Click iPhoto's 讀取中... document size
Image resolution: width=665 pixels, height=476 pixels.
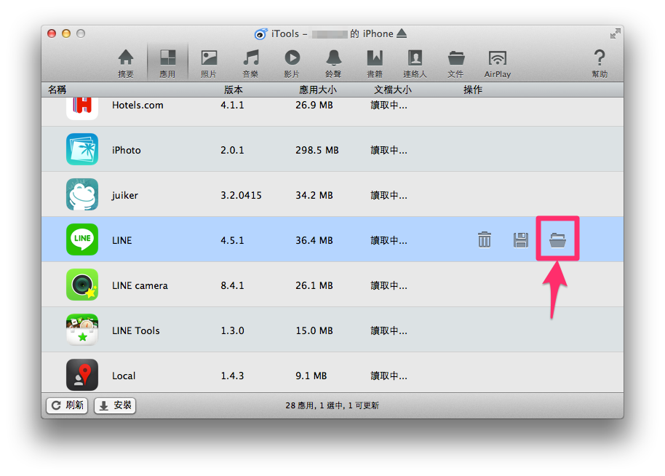(x=389, y=150)
